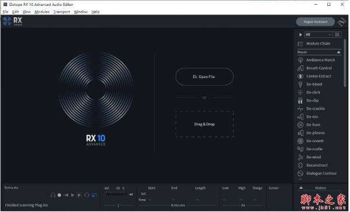Open the Deconstruct module
Image resolution: width=350 pixels, height=212 pixels.
(313, 165)
